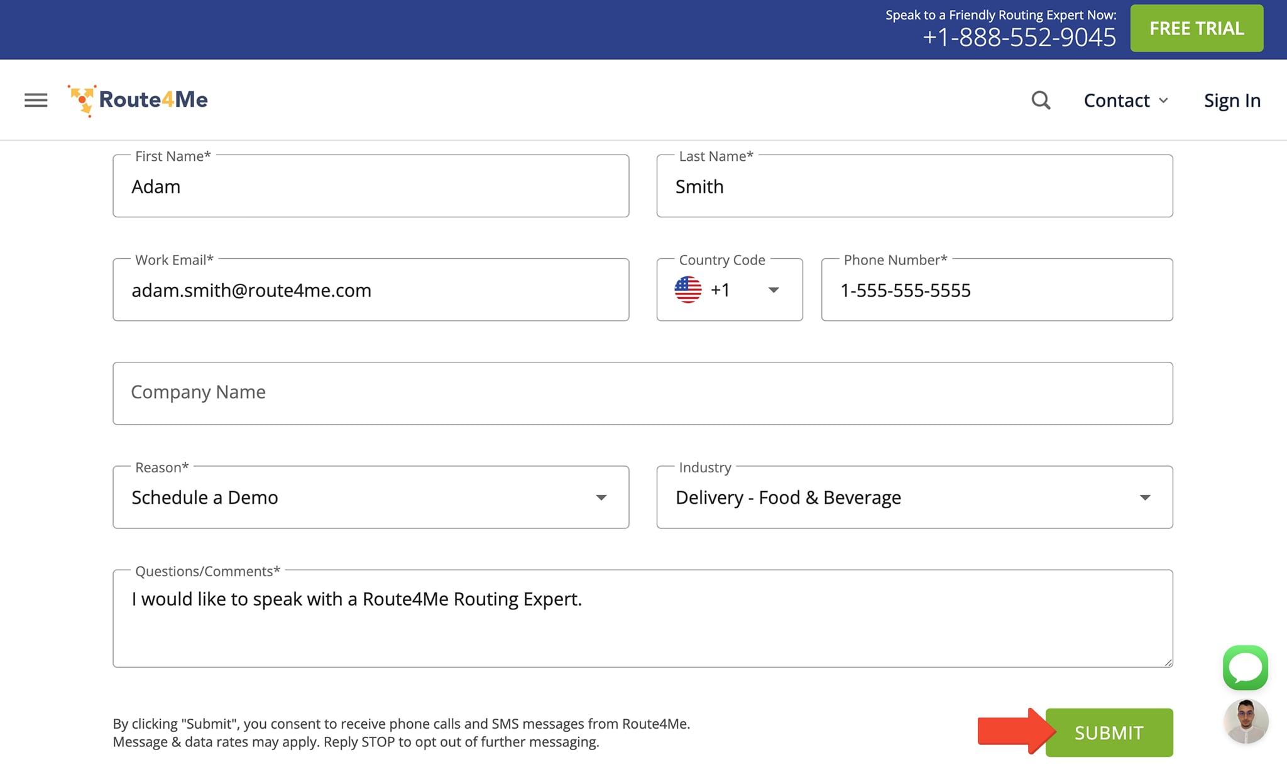
Task: Click the Contact chevron arrow
Action: [1163, 101]
